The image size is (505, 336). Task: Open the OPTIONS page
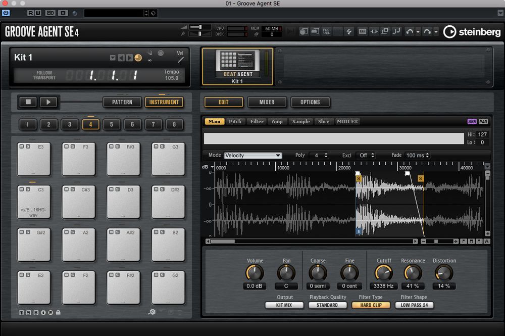(x=310, y=102)
